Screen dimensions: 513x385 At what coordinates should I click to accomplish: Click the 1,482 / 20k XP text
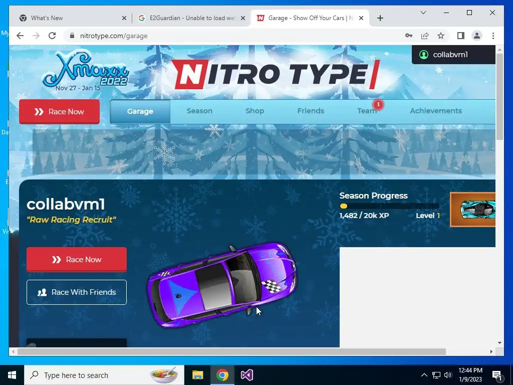[364, 216]
